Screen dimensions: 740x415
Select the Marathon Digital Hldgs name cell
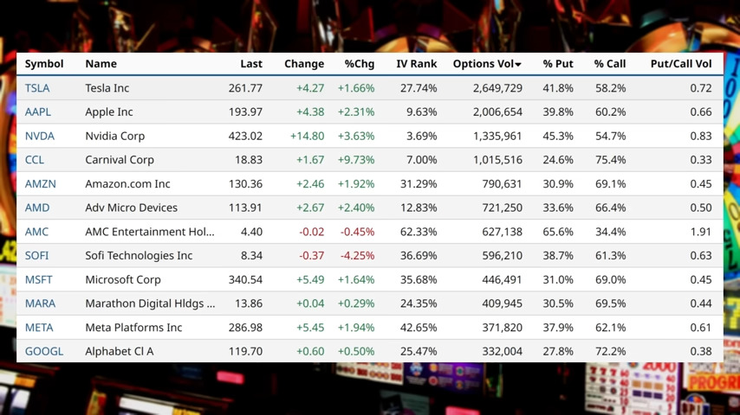[x=150, y=303]
